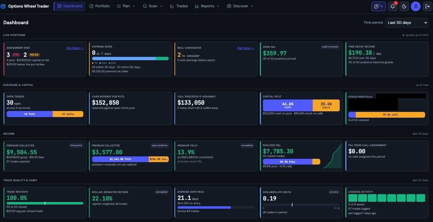Click the $9,504.55 premium collected value
433x222 pixels.
(x=22, y=152)
